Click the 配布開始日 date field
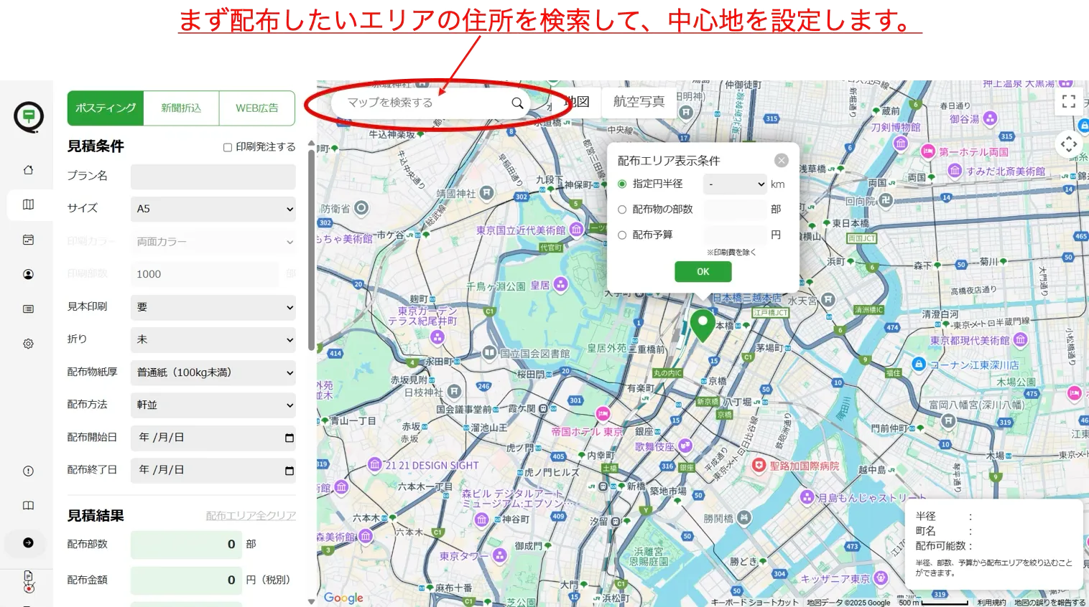 213,438
